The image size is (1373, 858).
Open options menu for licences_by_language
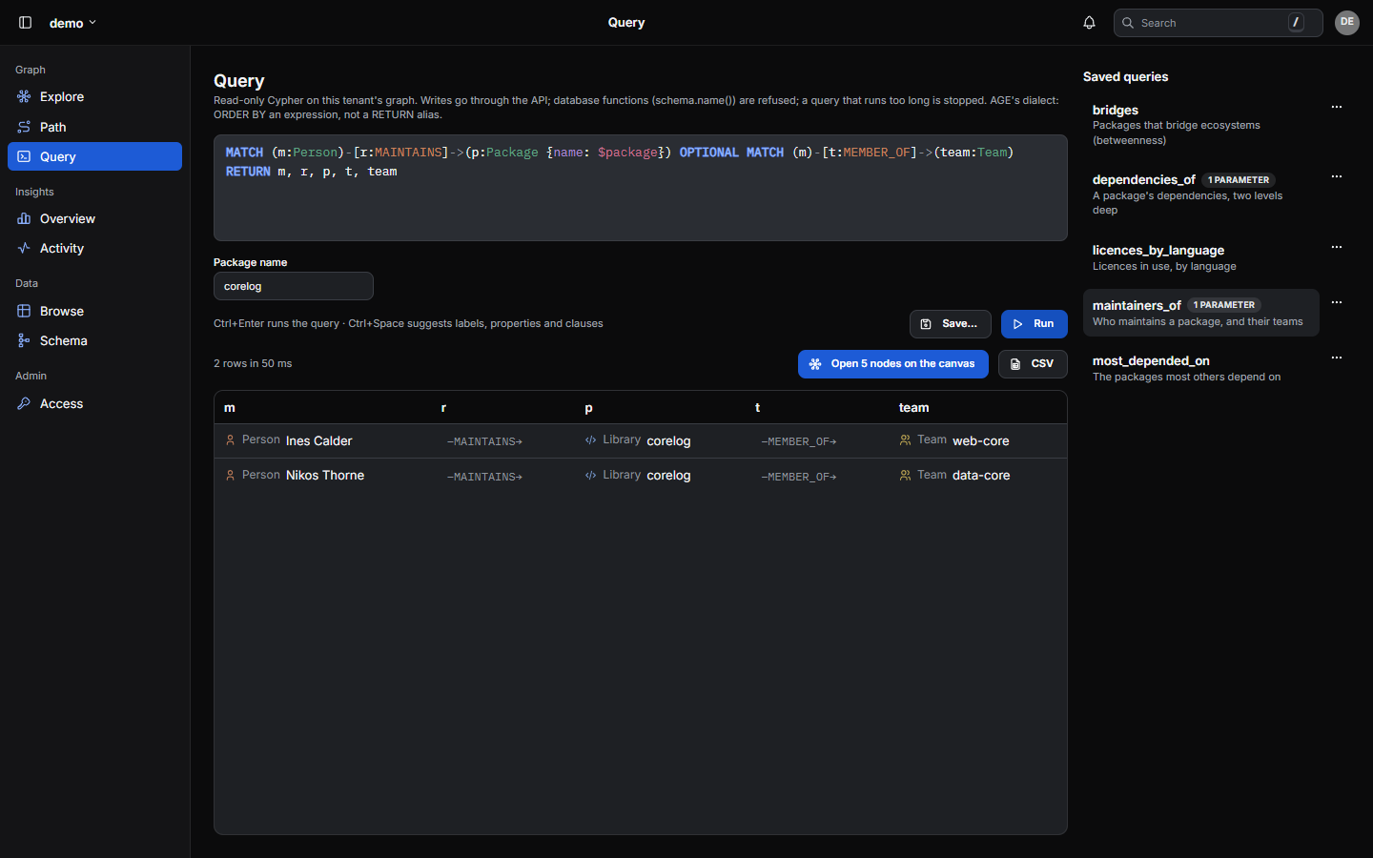(1337, 247)
